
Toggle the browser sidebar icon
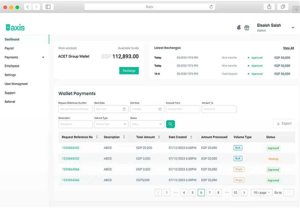[48, 7]
